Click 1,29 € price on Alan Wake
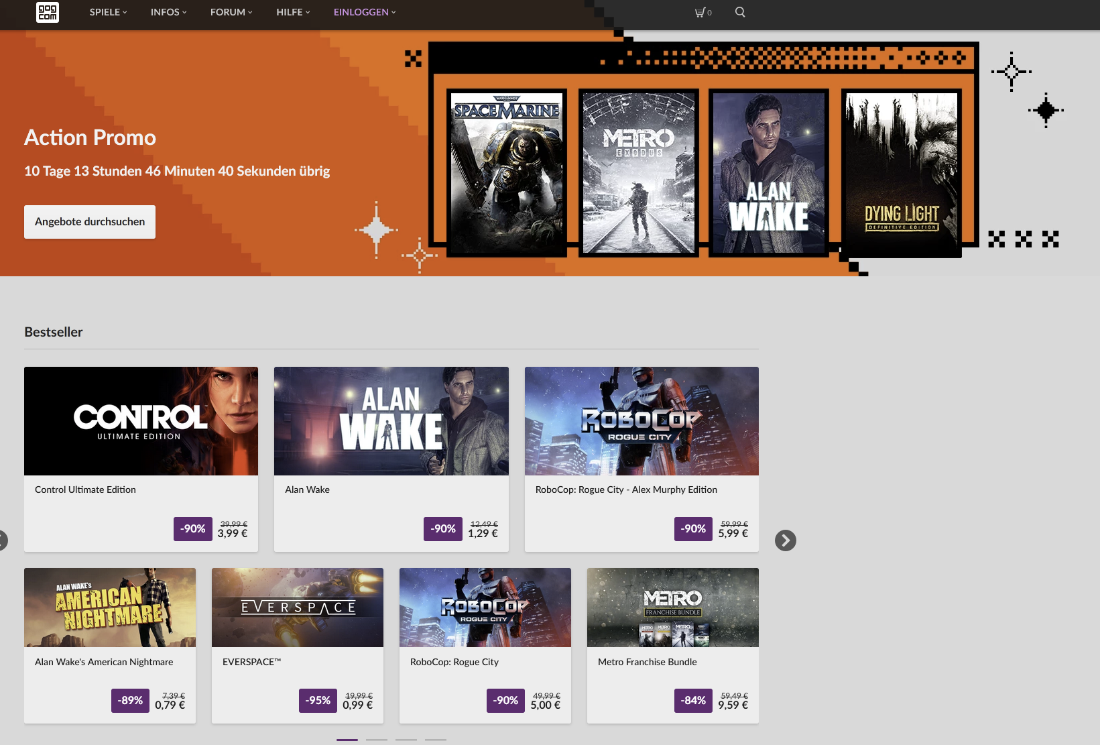Image resolution: width=1100 pixels, height=745 pixels. point(483,534)
